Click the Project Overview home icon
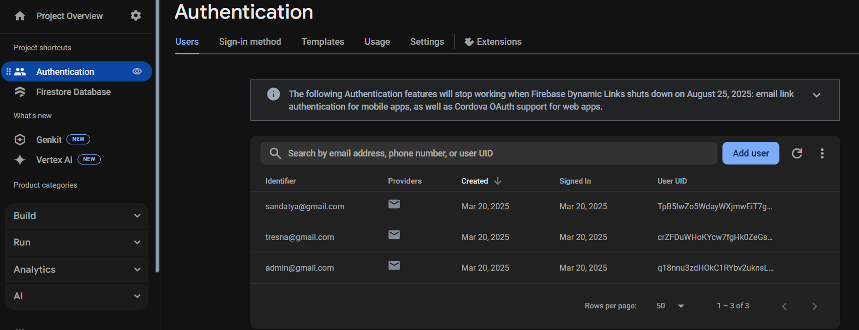 point(20,16)
